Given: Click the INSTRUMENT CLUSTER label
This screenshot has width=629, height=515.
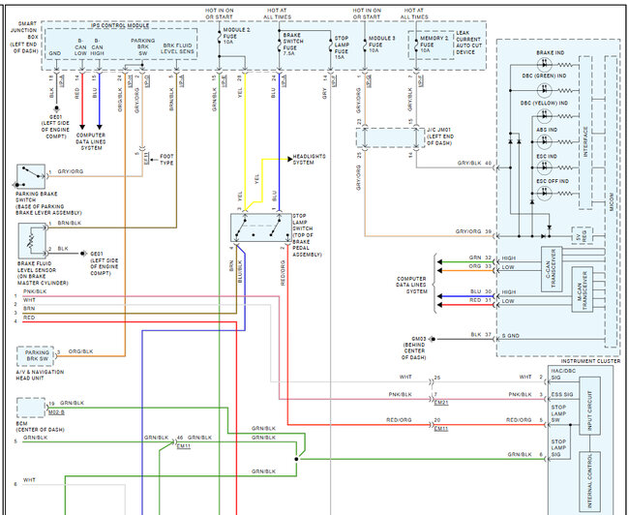Looking at the screenshot, I should (590, 361).
